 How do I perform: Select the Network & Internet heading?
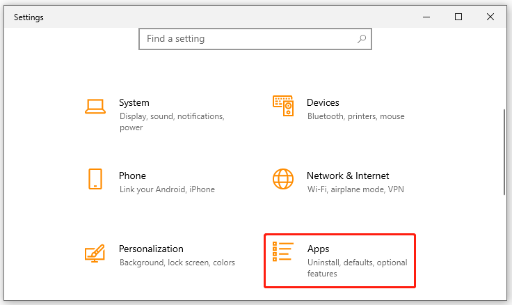348,176
